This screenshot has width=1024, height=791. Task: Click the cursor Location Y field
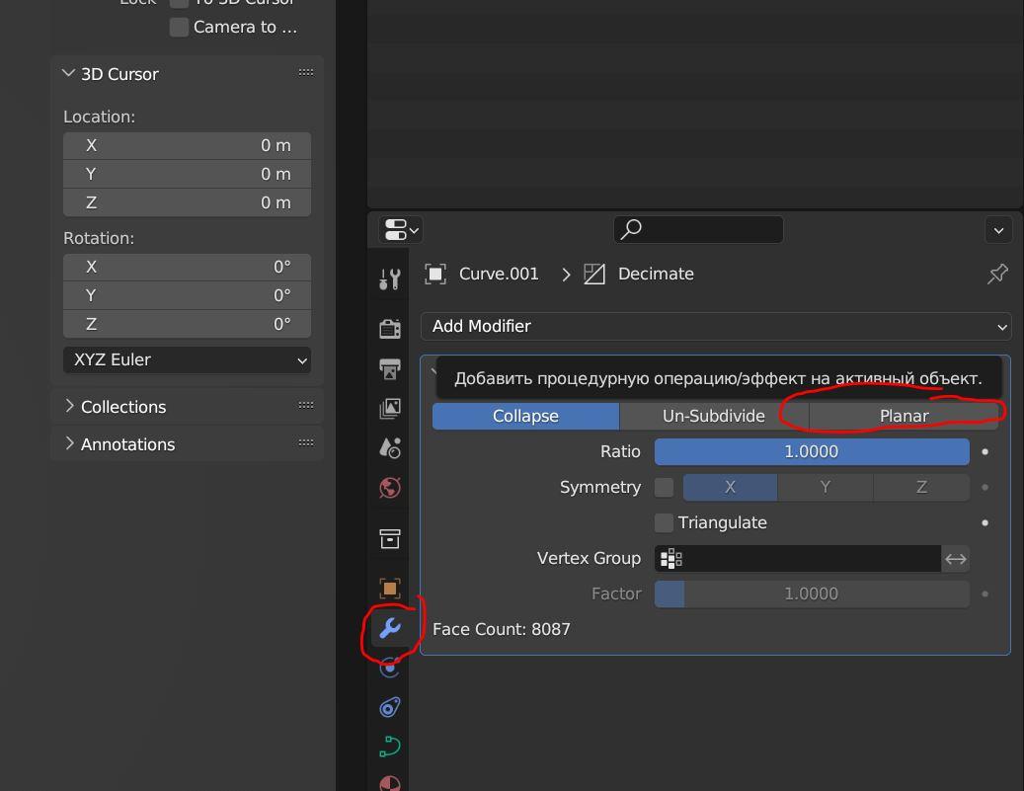click(187, 175)
